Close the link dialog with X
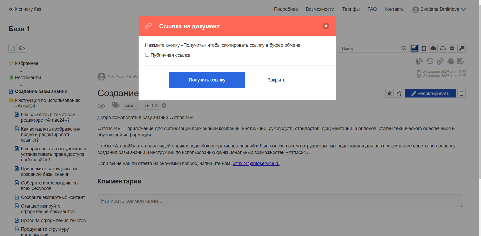 [x=326, y=26]
